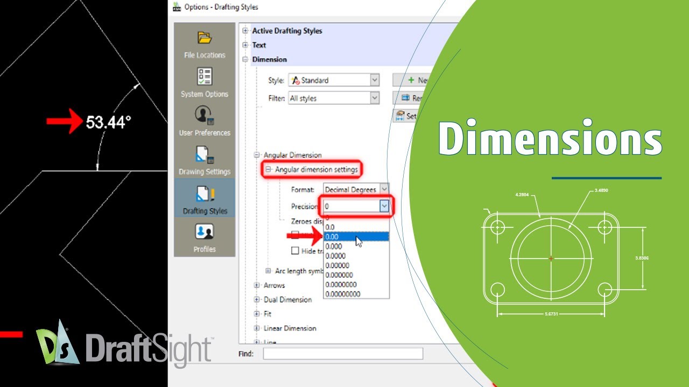
Task: Choose 0.0000000 in the precision list
Action: [x=356, y=284]
